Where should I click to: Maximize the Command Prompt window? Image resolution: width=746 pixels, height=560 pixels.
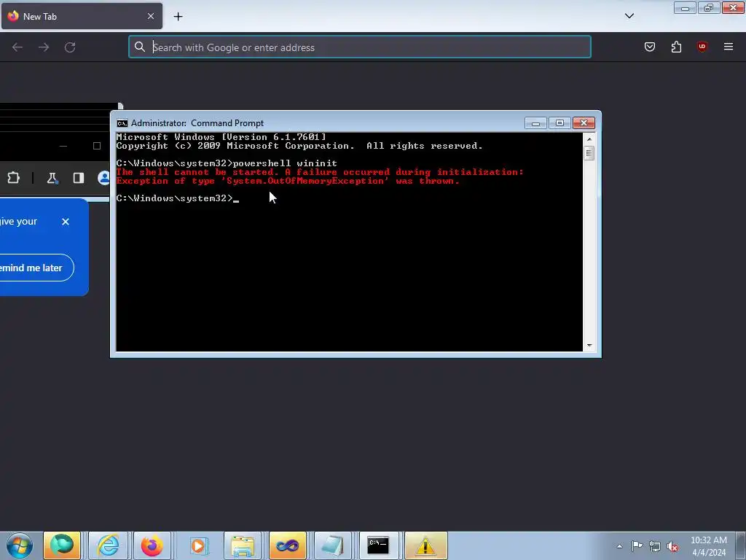pos(559,123)
